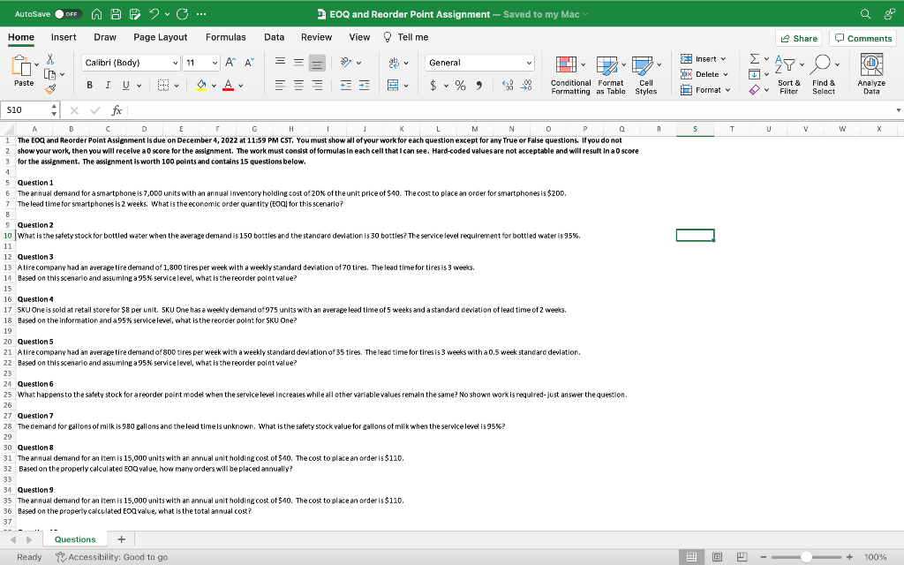904x565 pixels.
Task: Click the Format Painter brush icon
Action: pyautogui.click(x=50, y=89)
